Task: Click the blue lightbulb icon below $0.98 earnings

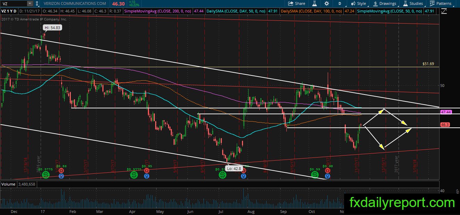Action: coord(328,176)
